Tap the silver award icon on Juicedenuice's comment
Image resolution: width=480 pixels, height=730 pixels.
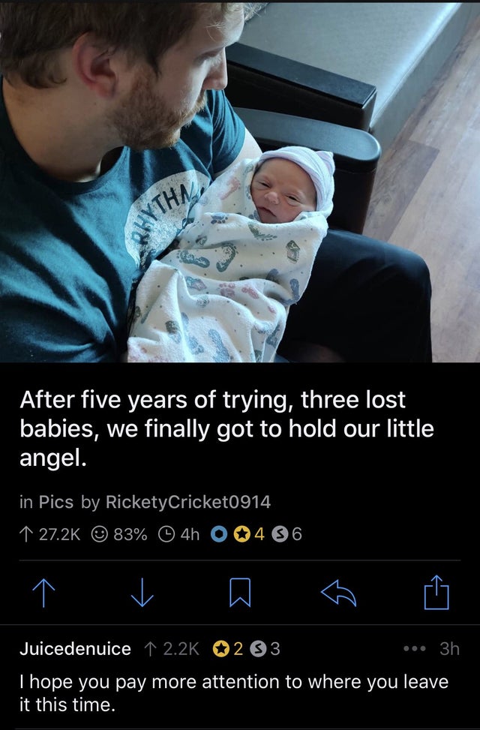pyautogui.click(x=257, y=648)
